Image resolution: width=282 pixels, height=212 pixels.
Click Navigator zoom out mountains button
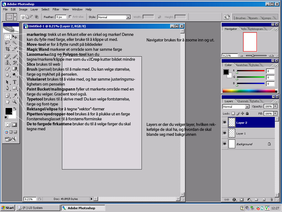click(242, 56)
